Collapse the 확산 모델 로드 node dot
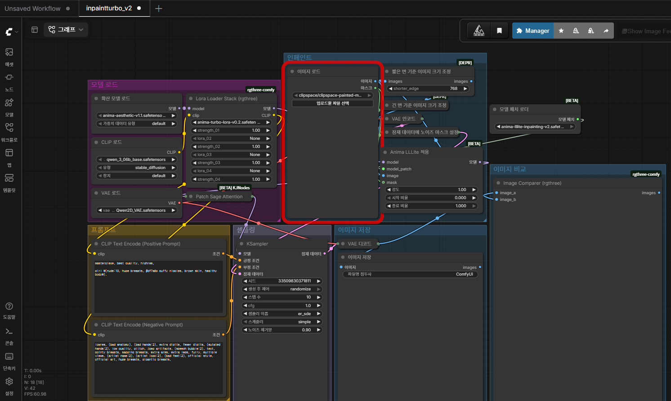This screenshot has width=671, height=401. coord(96,98)
